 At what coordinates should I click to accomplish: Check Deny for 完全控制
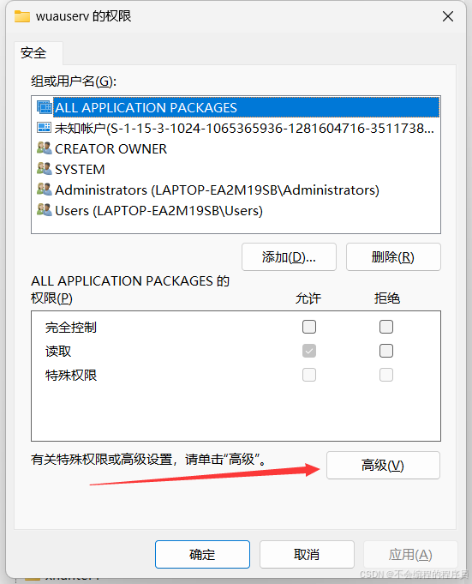(x=386, y=327)
